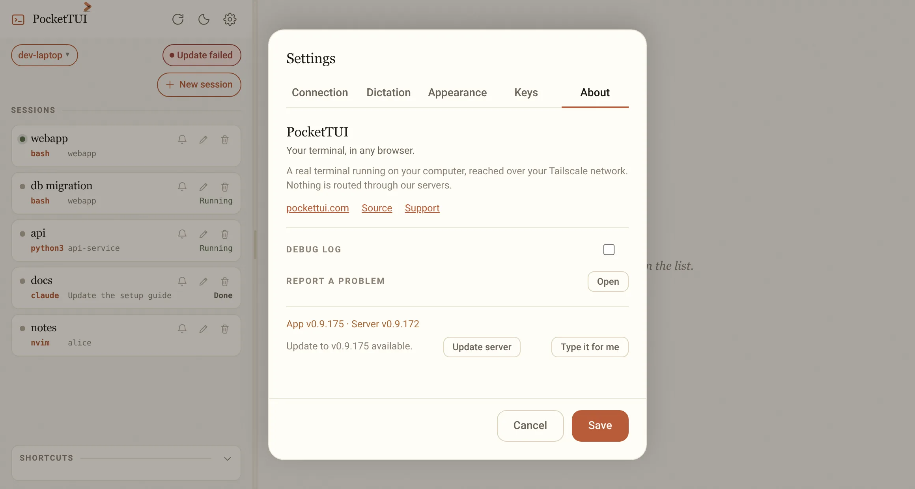The width and height of the screenshot is (915, 489).
Task: Delete the webapp session with trash icon
Action: 225,139
